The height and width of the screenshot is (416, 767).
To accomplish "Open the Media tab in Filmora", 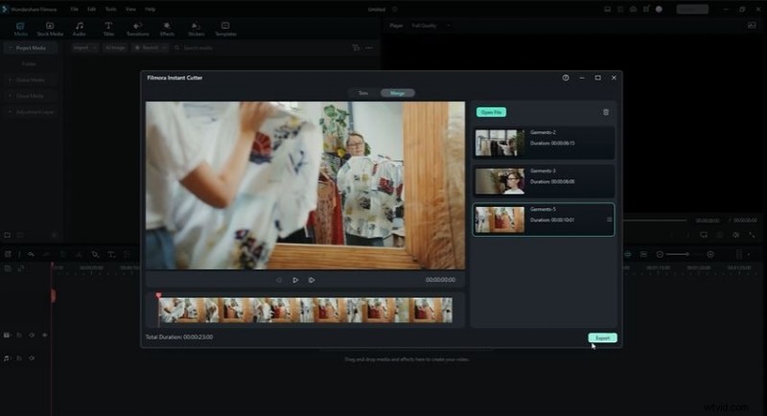I will coord(20,30).
